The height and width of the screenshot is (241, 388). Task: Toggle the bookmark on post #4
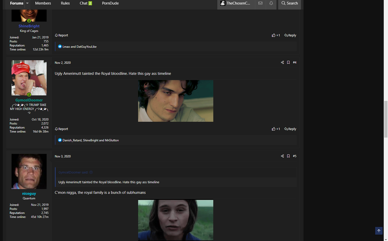click(288, 62)
